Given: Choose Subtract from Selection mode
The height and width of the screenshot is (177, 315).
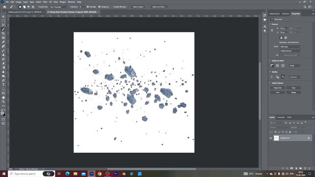Looking at the screenshot, I should 29,7.
